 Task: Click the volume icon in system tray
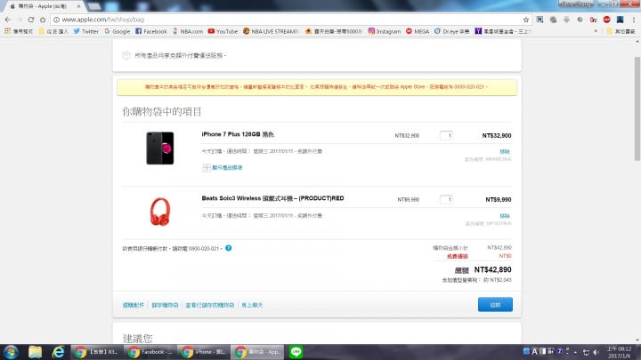click(x=596, y=352)
